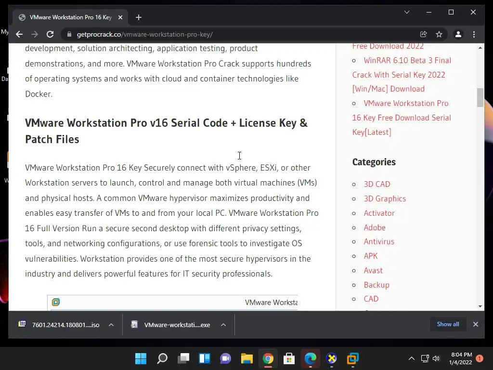Close the downloads bar
The image size is (493, 370).
(x=475, y=324)
